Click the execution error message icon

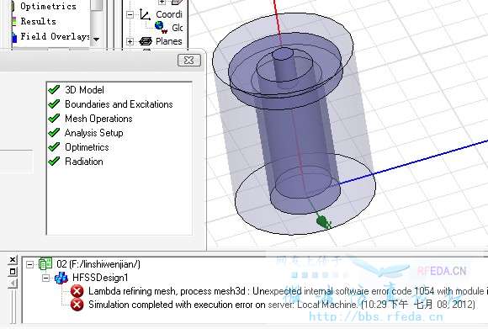77,305
